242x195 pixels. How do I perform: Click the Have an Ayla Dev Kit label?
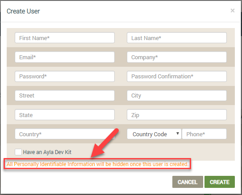[x=47, y=152]
